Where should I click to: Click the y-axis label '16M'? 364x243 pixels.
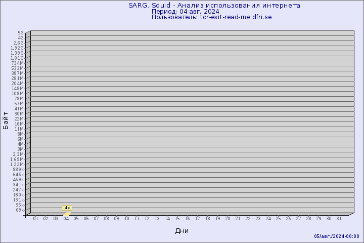point(19,124)
